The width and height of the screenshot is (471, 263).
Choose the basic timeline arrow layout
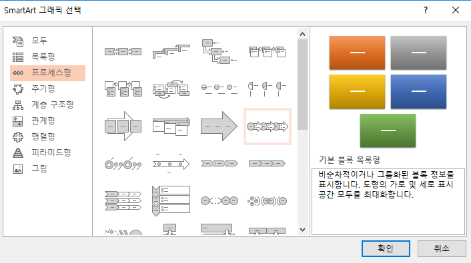tap(171, 164)
